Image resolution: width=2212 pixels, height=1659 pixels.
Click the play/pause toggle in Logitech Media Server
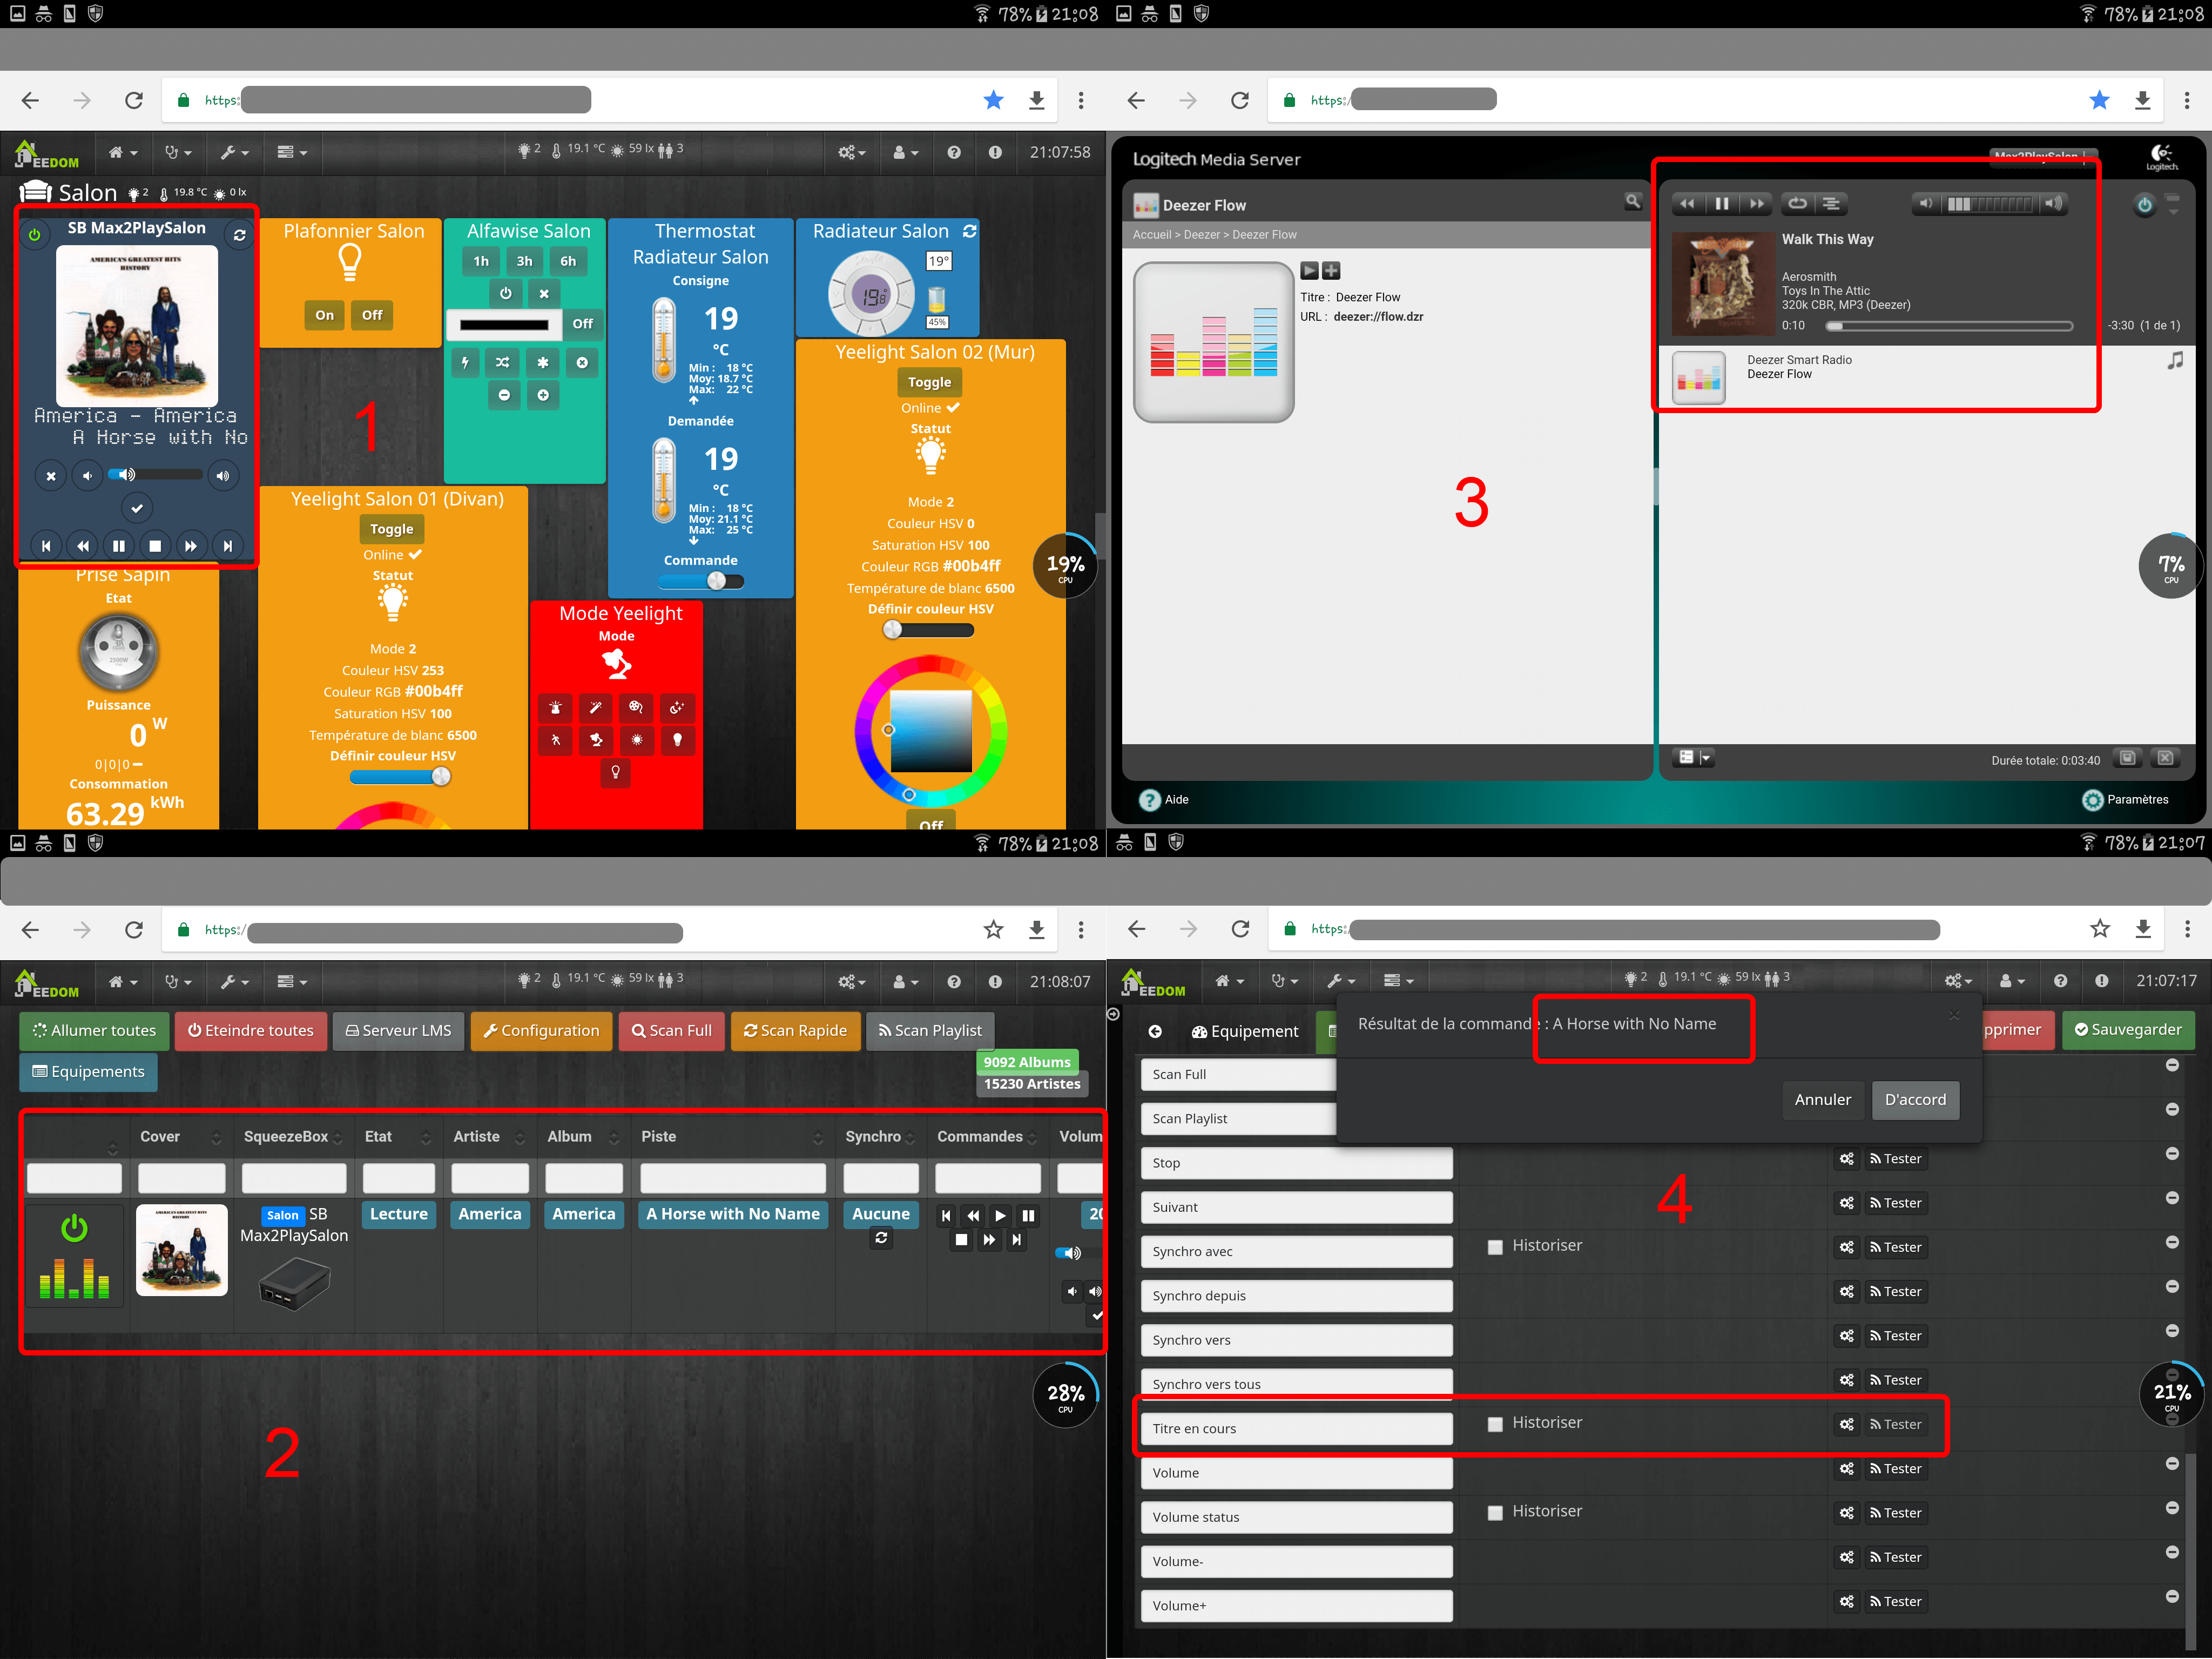1721,204
